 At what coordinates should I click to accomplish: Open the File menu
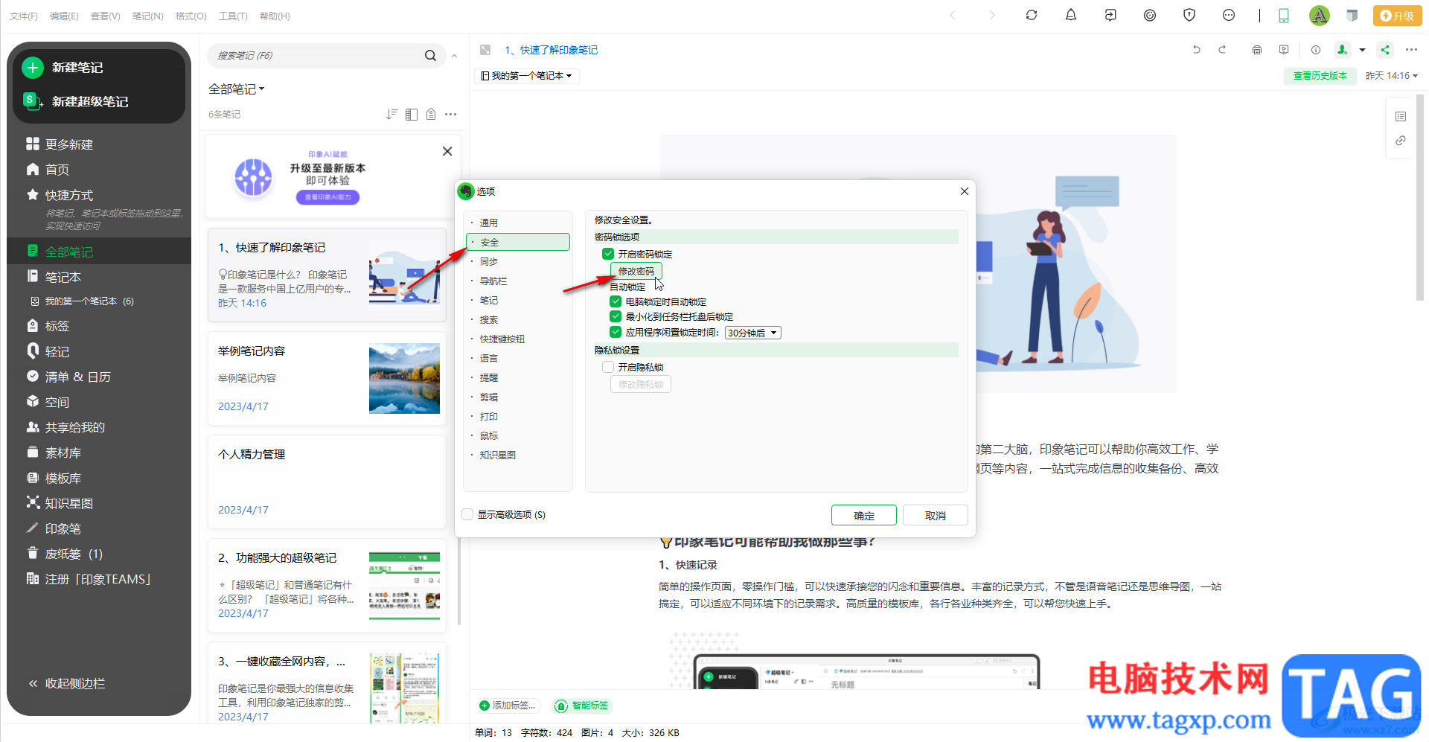[x=24, y=16]
